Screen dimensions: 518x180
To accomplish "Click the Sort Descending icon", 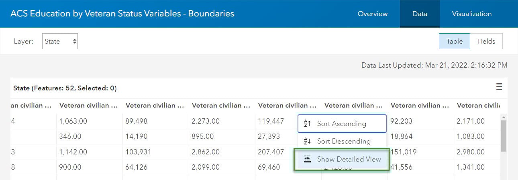I will [x=307, y=141].
